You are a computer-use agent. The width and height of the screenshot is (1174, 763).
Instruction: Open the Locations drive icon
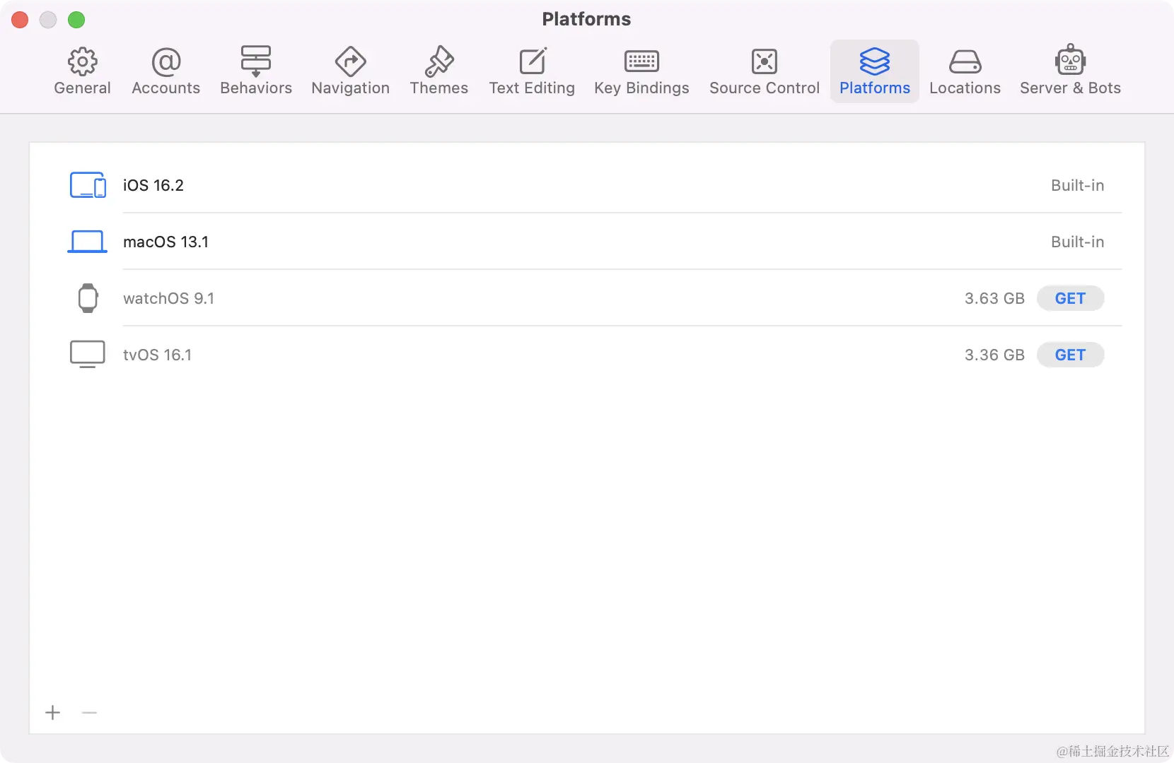(x=965, y=62)
